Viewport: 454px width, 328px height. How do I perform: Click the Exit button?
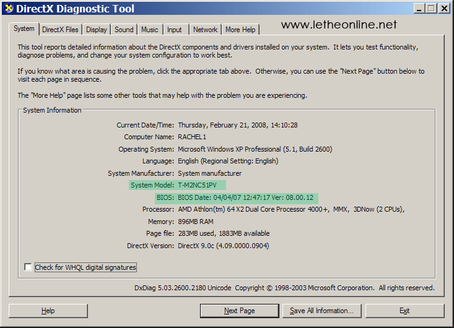click(x=404, y=311)
